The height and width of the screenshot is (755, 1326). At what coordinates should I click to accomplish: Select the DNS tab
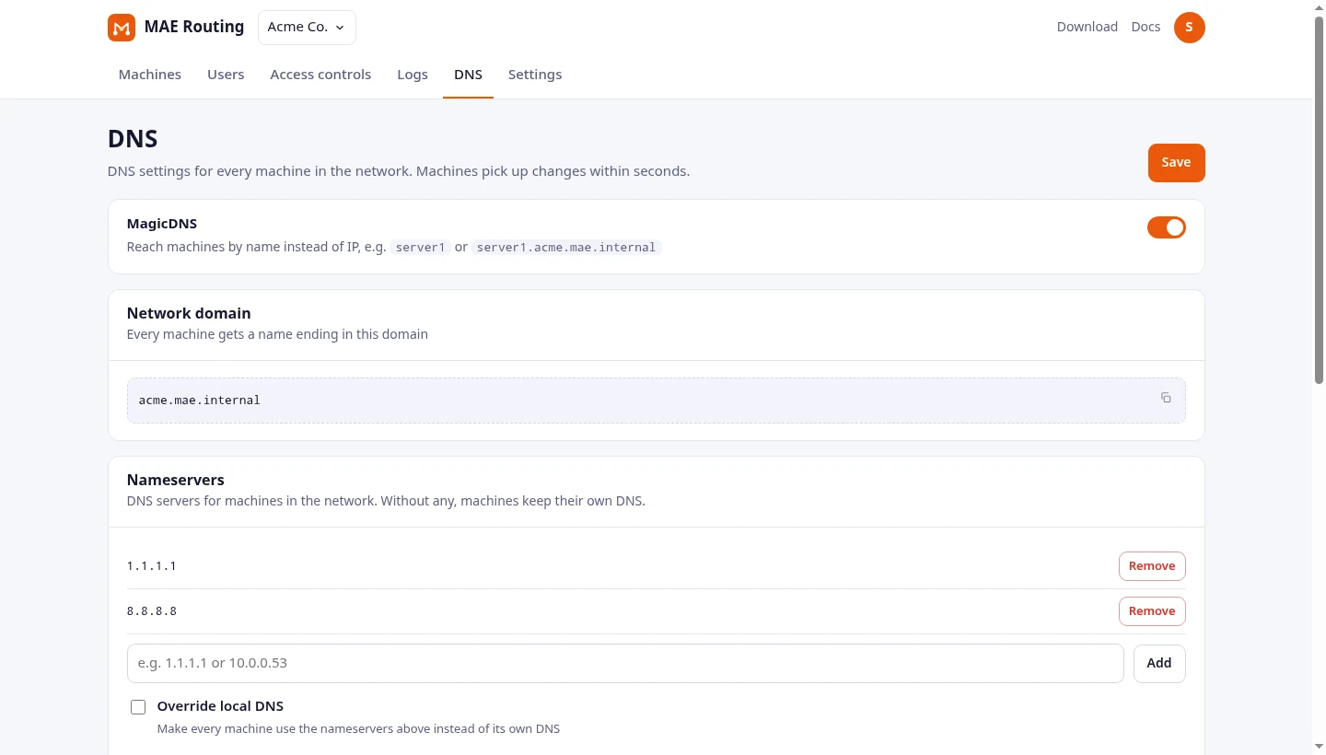[x=468, y=75]
